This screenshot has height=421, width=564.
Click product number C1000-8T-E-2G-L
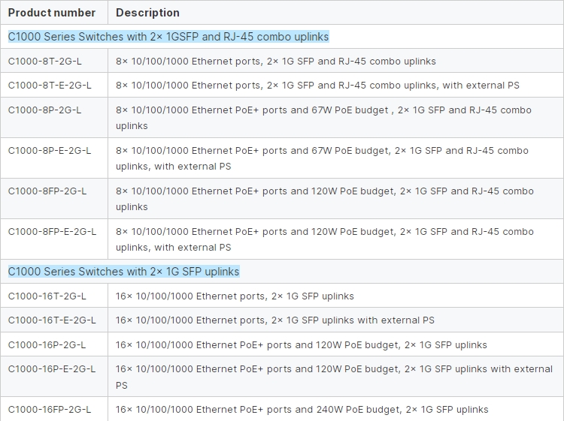pos(50,86)
